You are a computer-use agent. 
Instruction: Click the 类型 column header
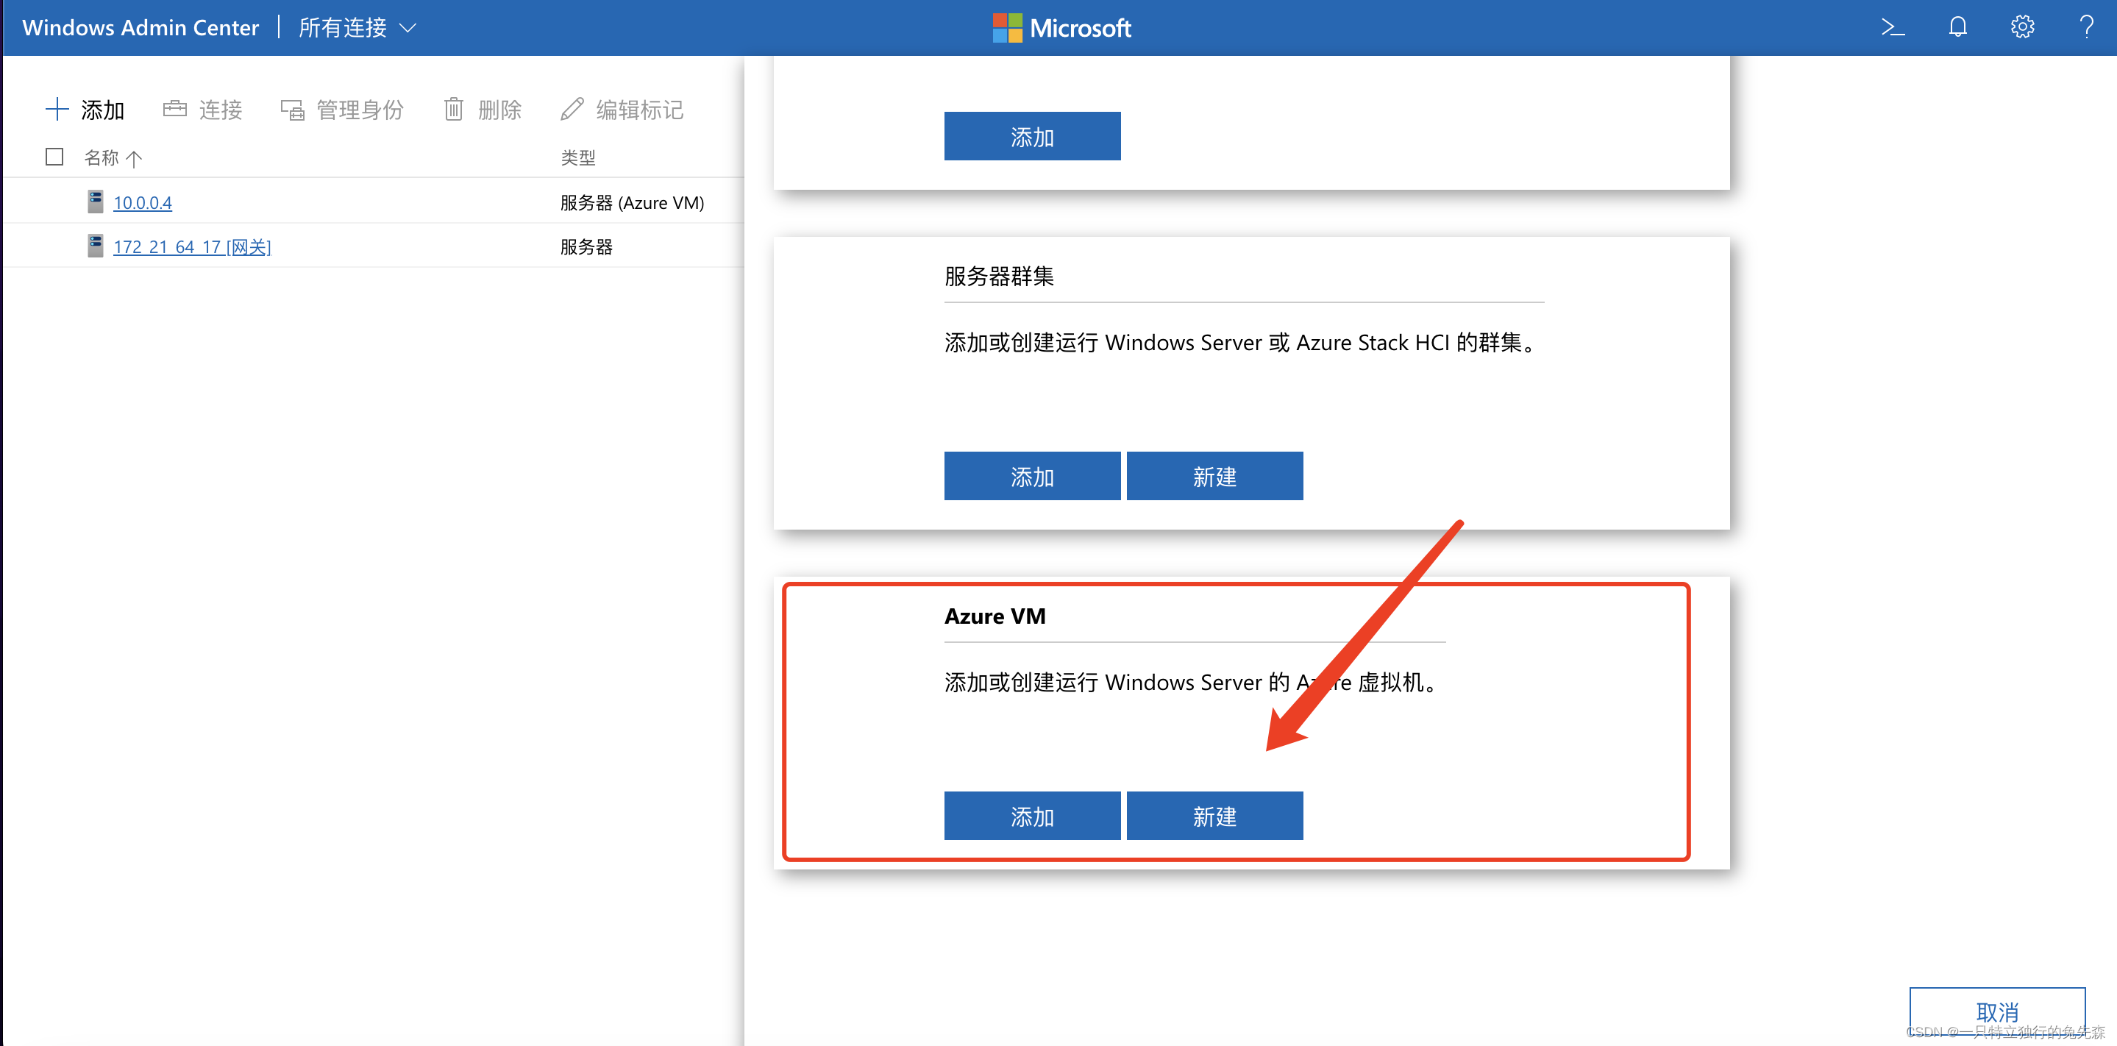coord(577,157)
